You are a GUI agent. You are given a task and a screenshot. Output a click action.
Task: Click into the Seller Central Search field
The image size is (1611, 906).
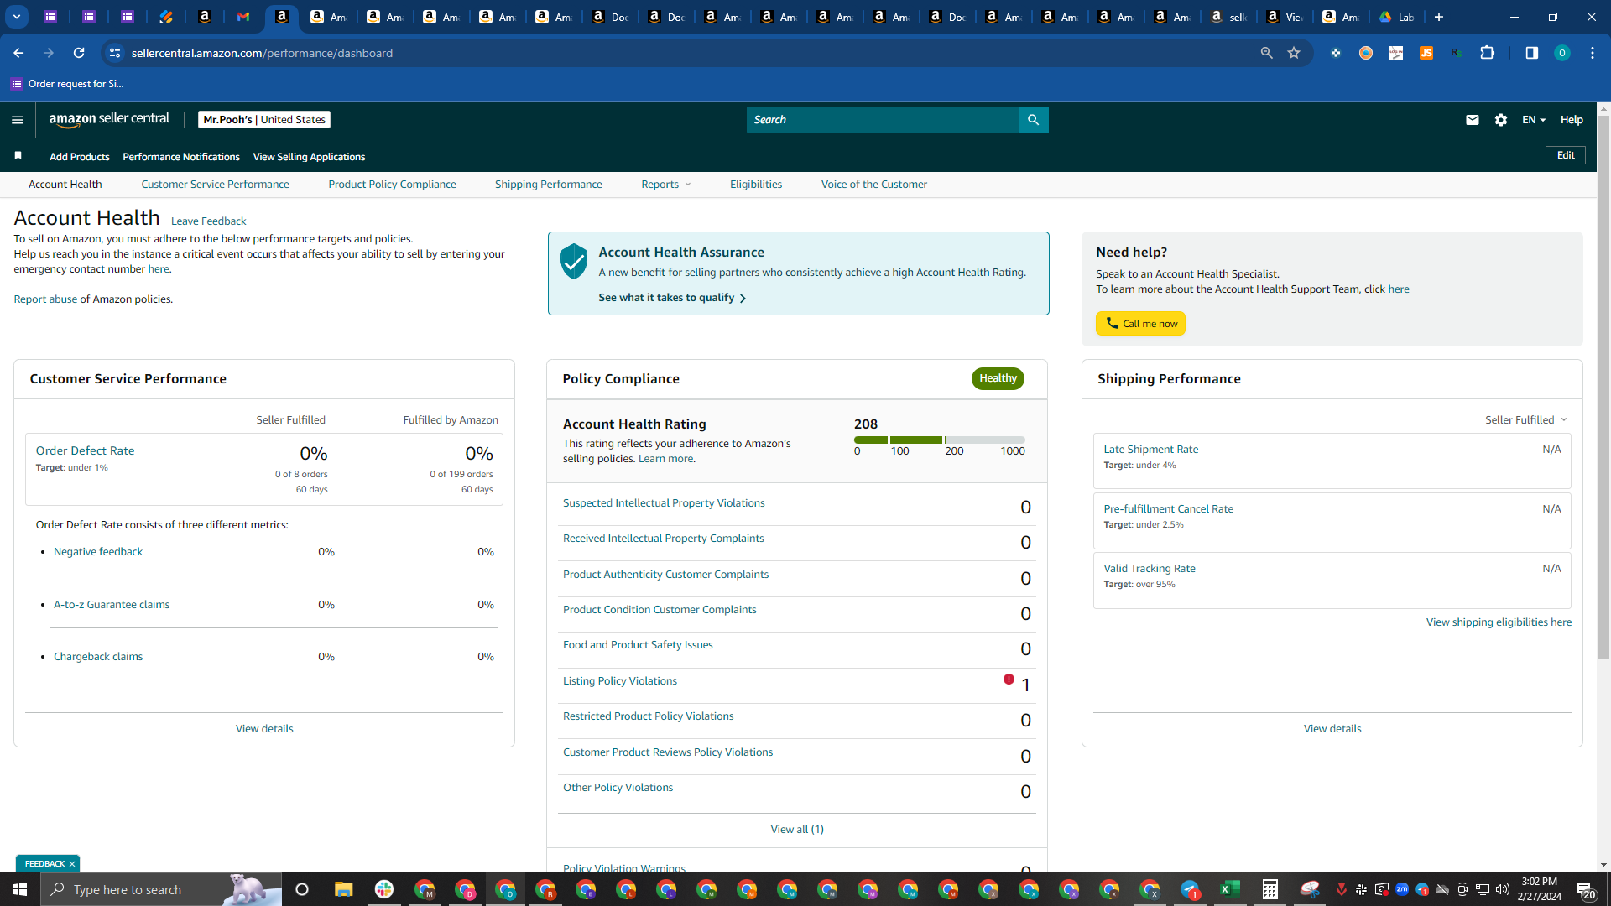click(x=883, y=120)
